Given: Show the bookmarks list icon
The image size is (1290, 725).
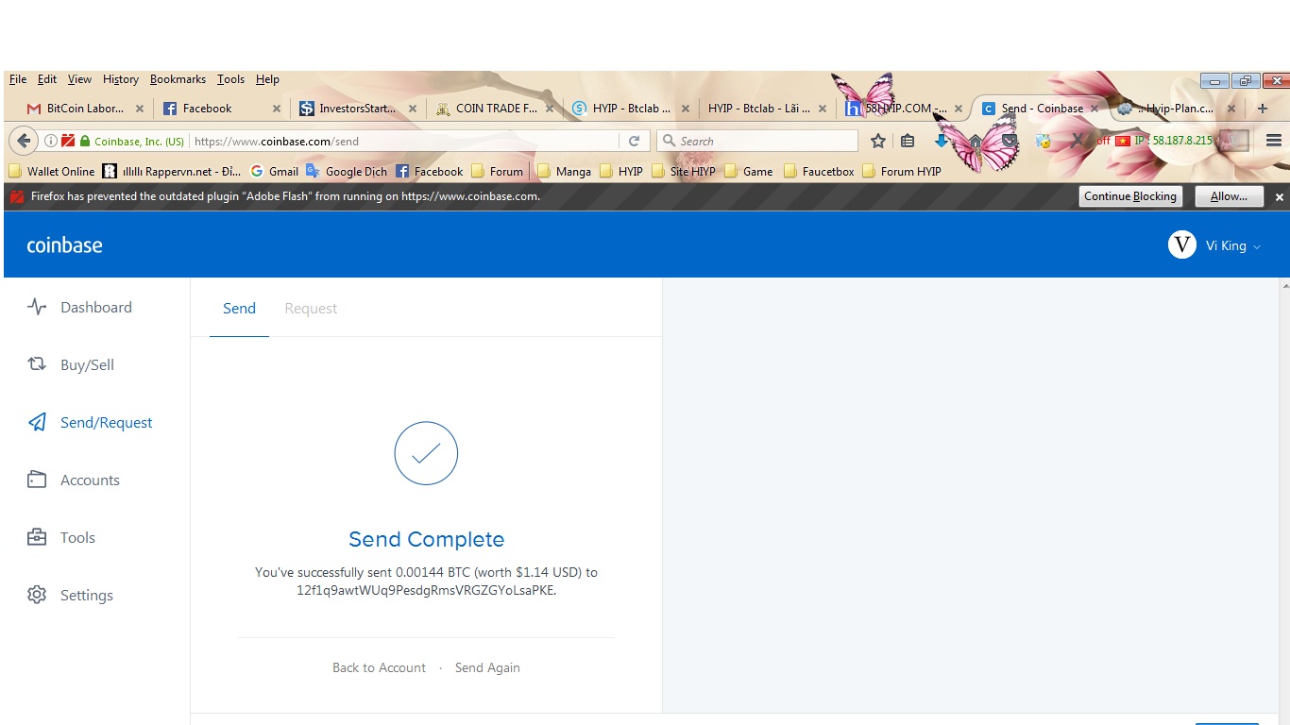Looking at the screenshot, I should pyautogui.click(x=908, y=141).
